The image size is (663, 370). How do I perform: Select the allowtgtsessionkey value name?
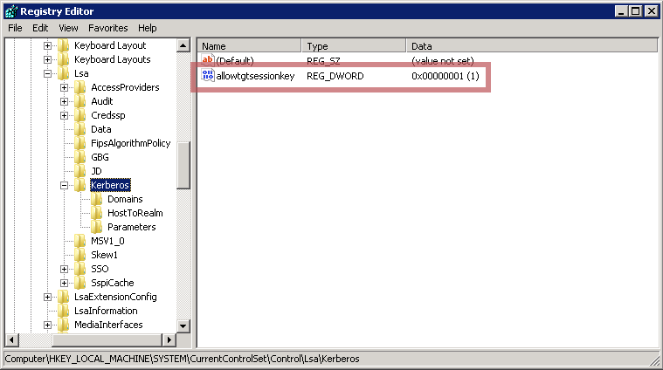255,76
